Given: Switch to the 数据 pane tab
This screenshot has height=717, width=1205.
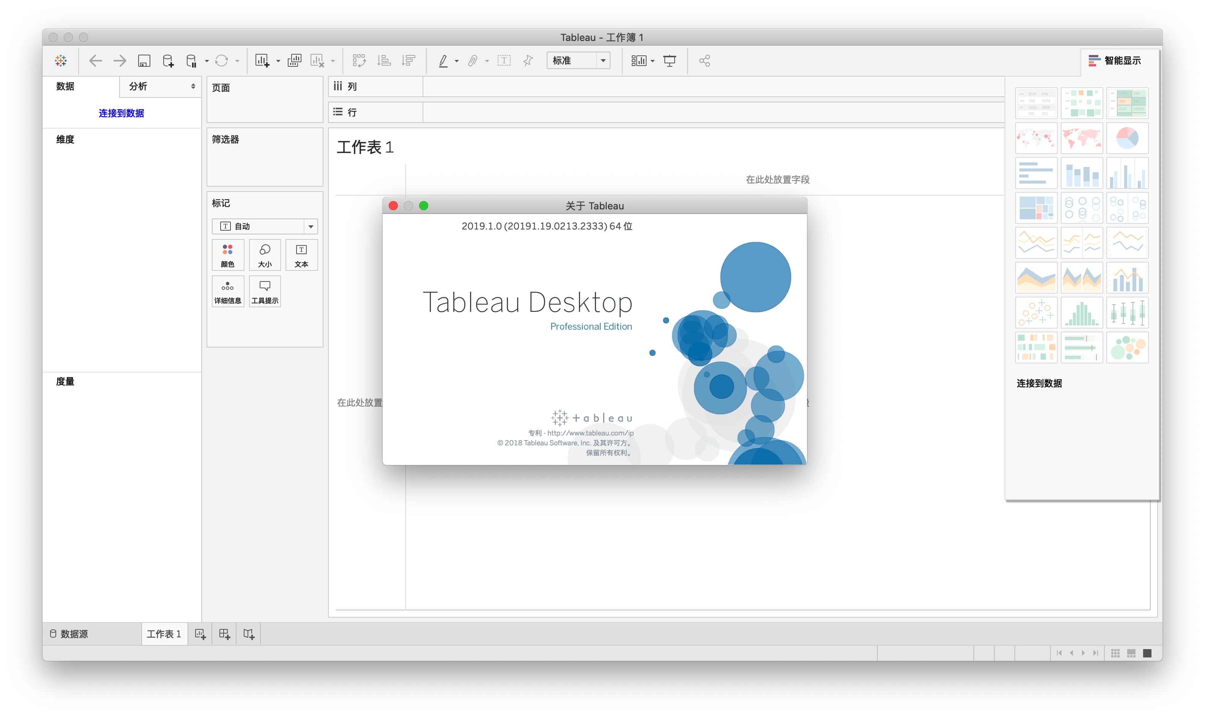Looking at the screenshot, I should 65,86.
